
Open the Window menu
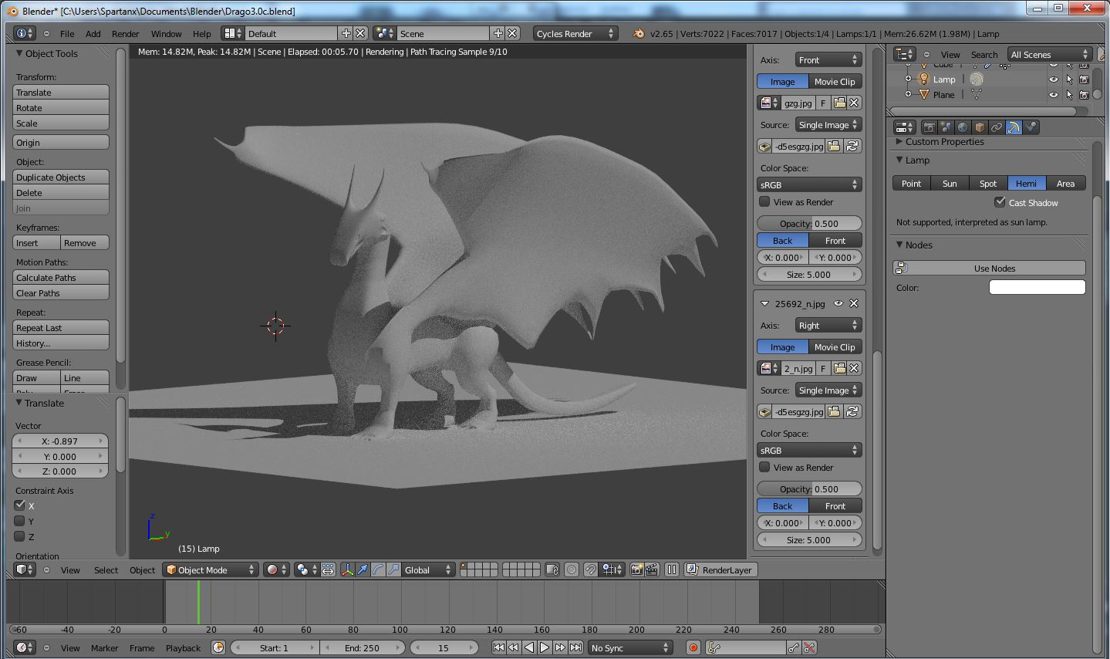click(166, 33)
